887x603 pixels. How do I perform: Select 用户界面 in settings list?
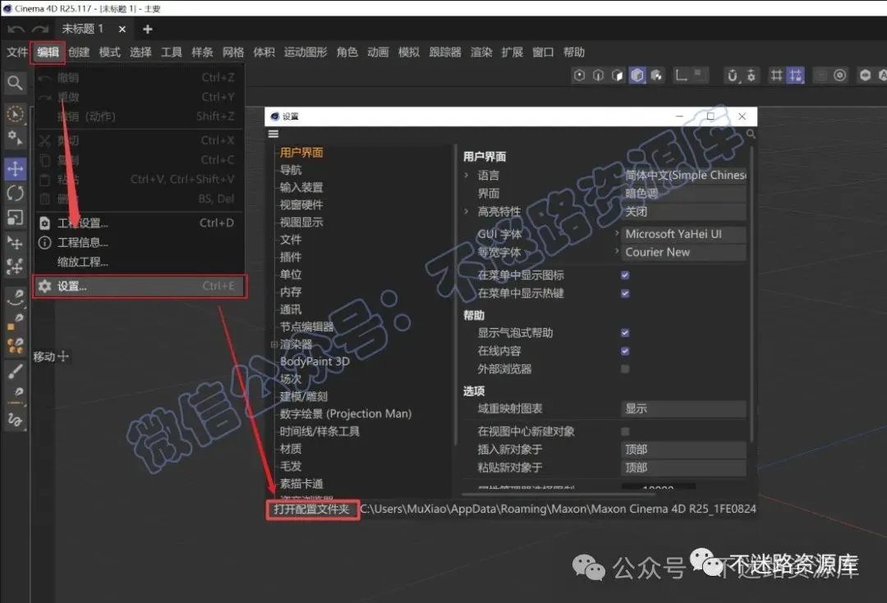point(301,153)
